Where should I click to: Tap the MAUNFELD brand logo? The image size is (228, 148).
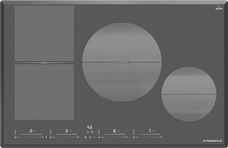[x=212, y=141]
